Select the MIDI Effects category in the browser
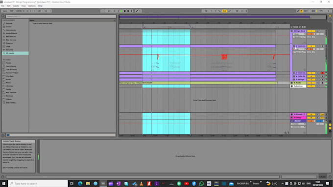The width and height of the screenshot is (333, 187). point(11,37)
